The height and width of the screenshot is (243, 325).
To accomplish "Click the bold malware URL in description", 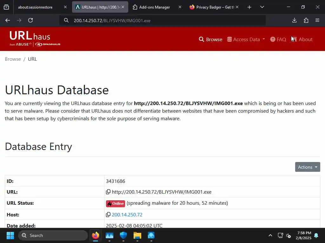I will (x=188, y=103).
